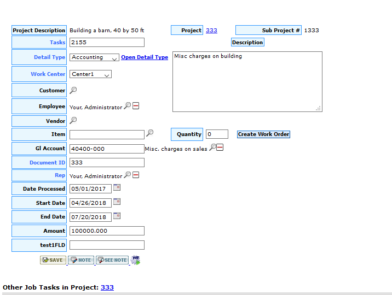
Task: Click the Employee search magnifier icon
Action: (127, 106)
